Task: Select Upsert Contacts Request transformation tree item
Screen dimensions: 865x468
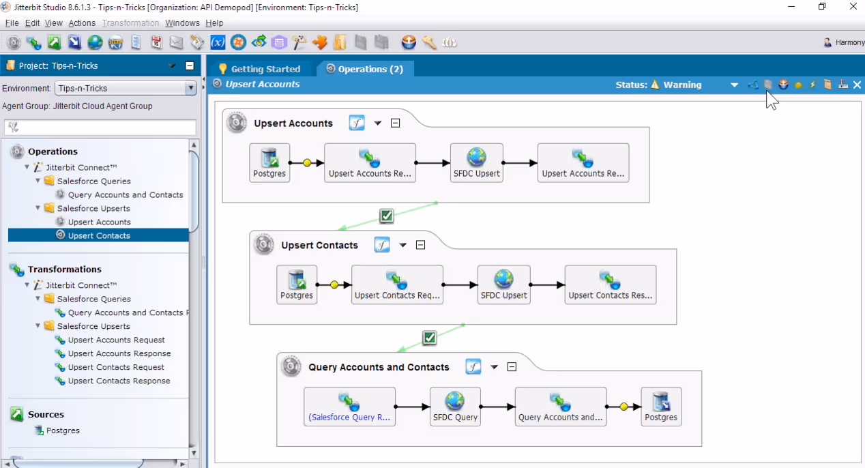Action: tap(117, 367)
